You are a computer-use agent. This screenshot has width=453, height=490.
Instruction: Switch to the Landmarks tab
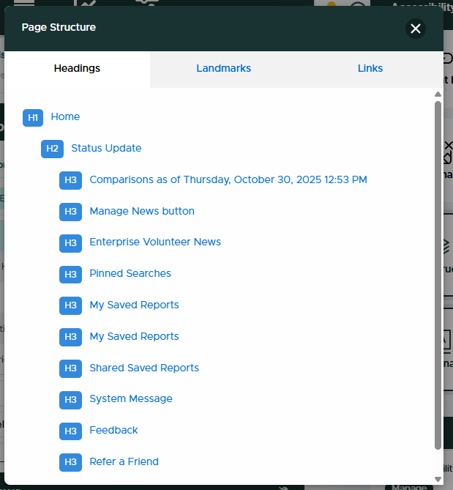[x=223, y=69]
